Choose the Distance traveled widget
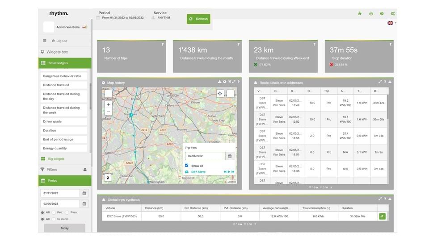This screenshot has width=429, height=241. click(63, 85)
